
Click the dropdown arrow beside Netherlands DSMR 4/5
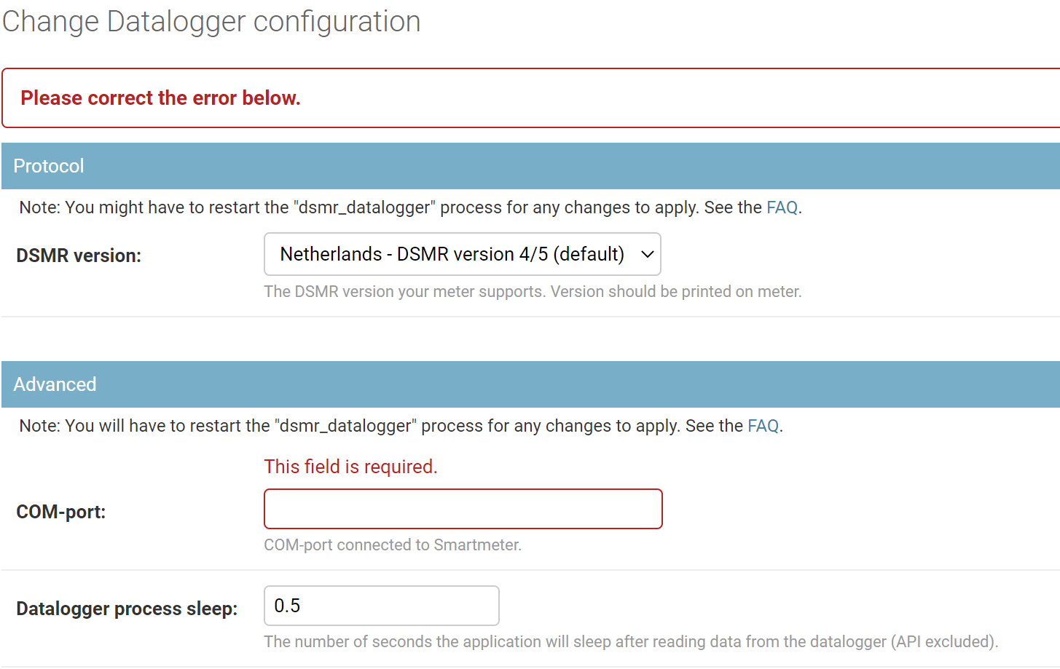[647, 254]
